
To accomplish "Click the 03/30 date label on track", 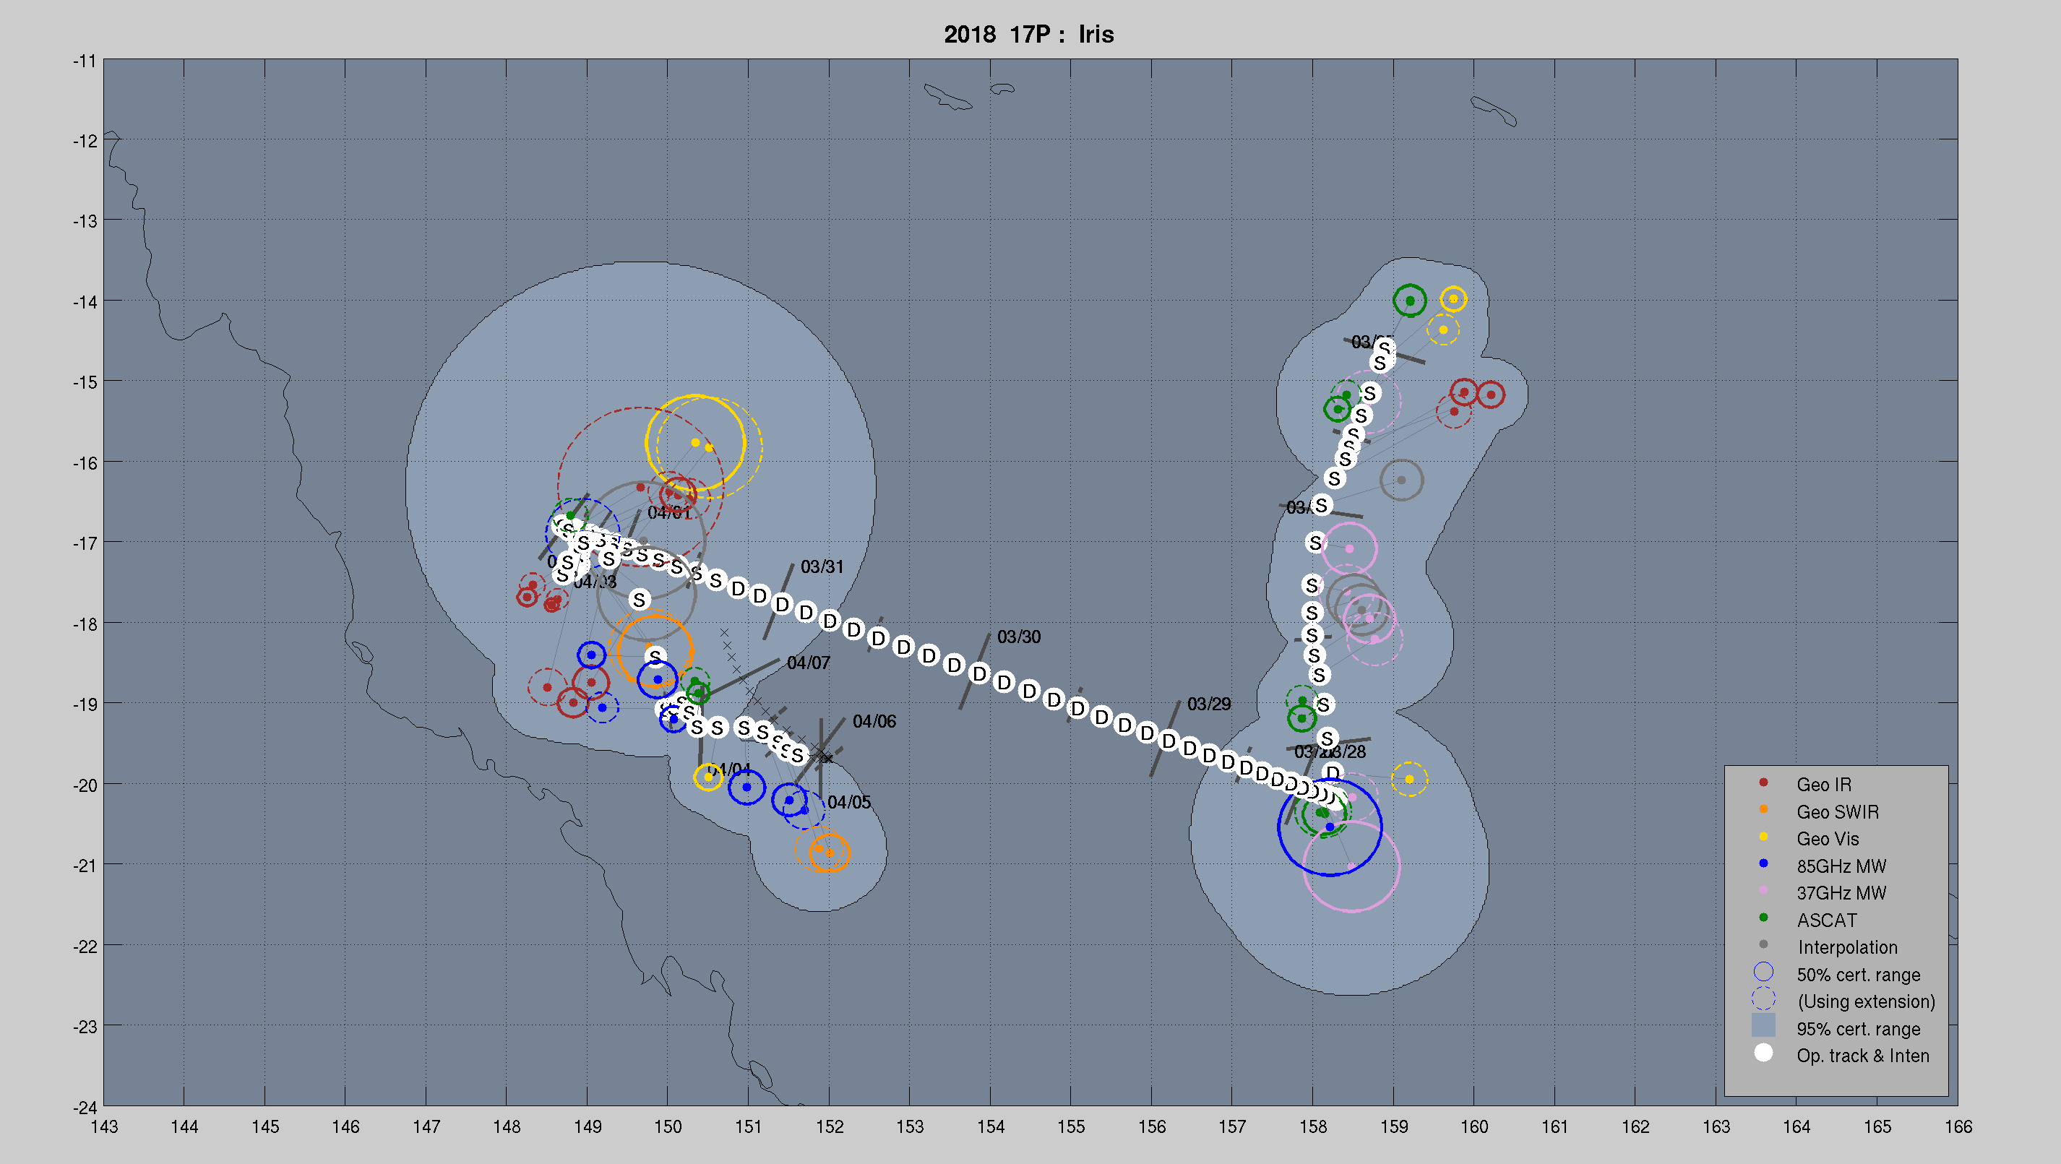I will pos(1018,637).
